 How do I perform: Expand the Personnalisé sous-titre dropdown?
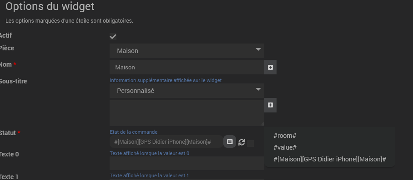click(187, 91)
